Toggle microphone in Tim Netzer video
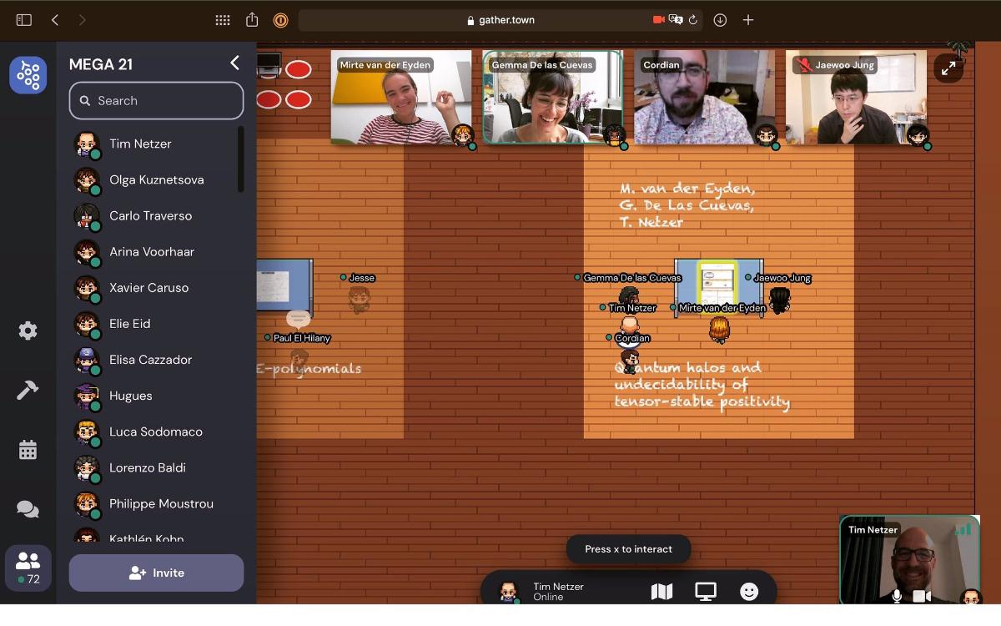1001x626 pixels. click(x=897, y=596)
